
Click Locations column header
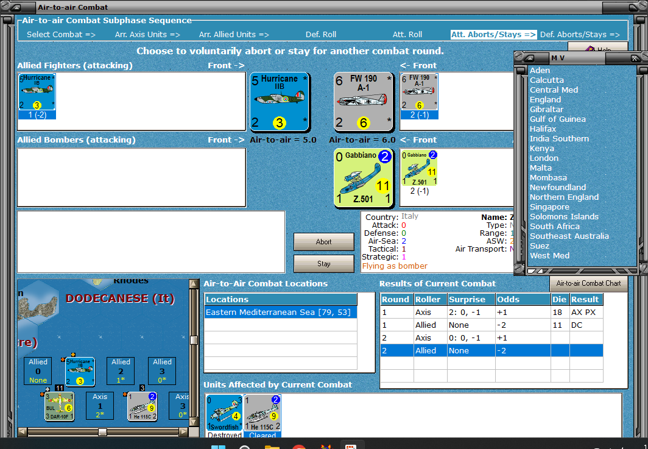(x=281, y=299)
